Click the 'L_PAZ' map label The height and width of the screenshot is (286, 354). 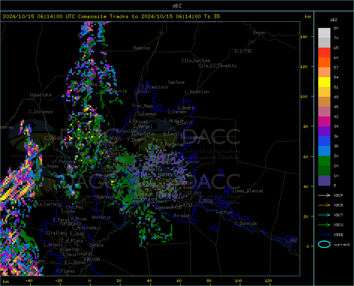pos(291,241)
